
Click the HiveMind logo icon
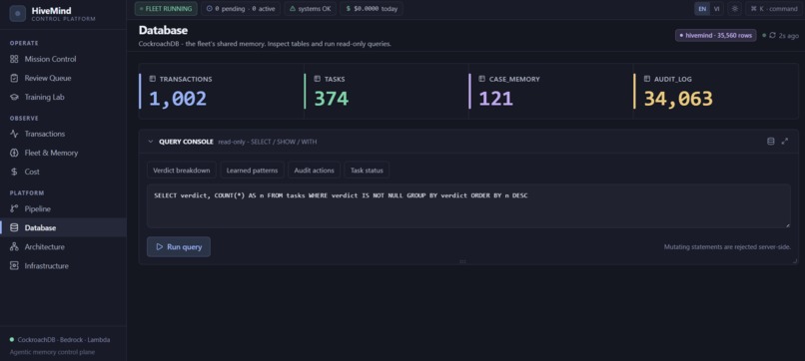pos(17,14)
